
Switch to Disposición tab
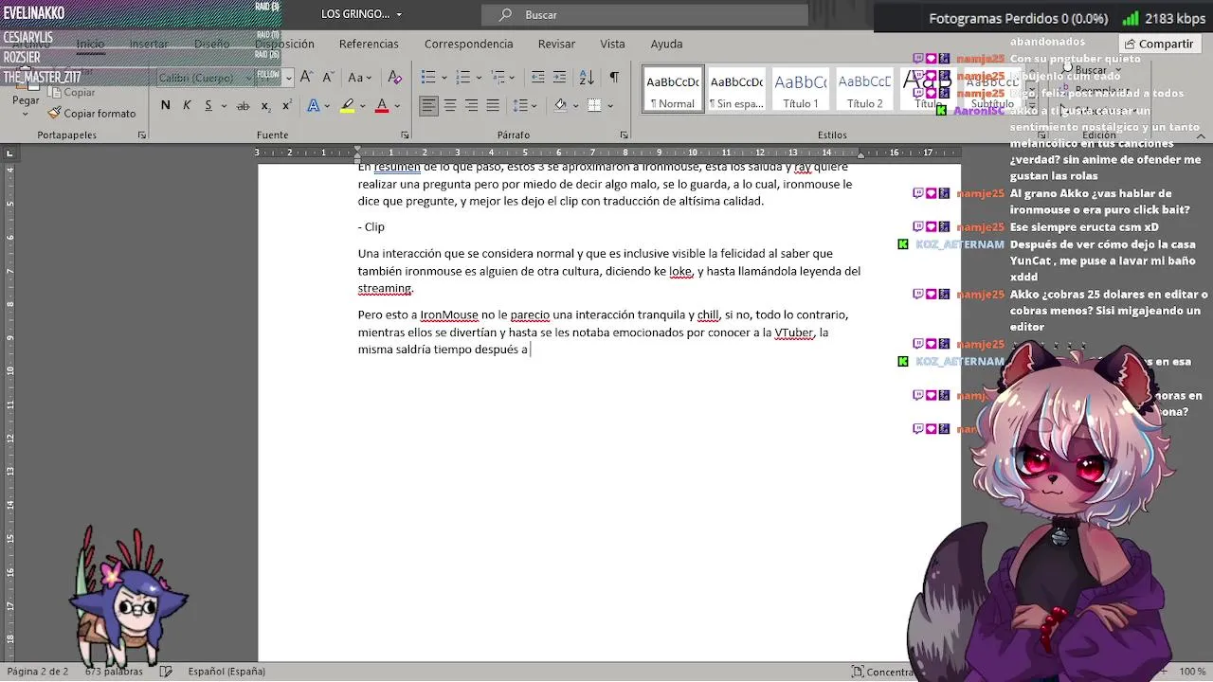tap(284, 44)
